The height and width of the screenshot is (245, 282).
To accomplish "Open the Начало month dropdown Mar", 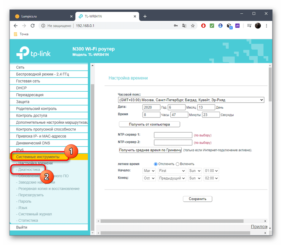I will pos(149,171).
